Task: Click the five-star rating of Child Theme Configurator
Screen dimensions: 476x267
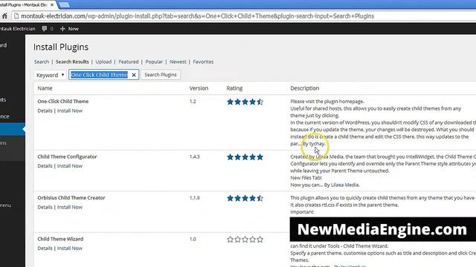Action: click(x=245, y=157)
